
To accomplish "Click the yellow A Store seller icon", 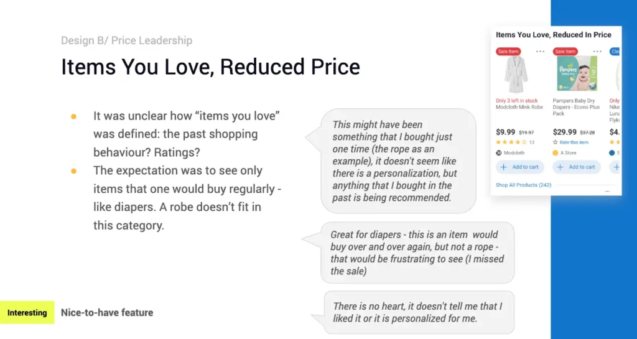I will (x=556, y=152).
